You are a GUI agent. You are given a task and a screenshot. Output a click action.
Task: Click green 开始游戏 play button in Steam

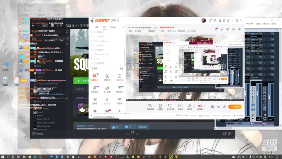[x=81, y=81]
